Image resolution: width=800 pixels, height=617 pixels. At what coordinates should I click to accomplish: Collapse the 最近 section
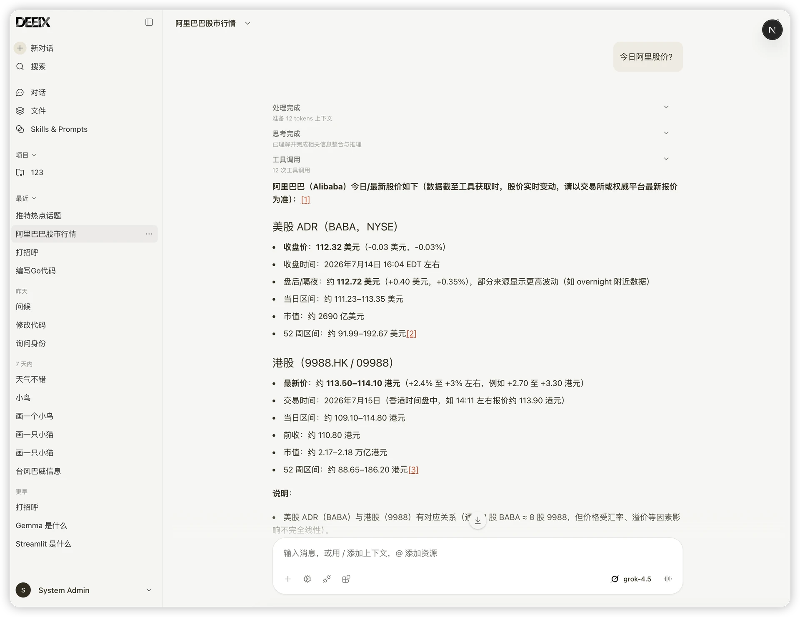coord(26,198)
